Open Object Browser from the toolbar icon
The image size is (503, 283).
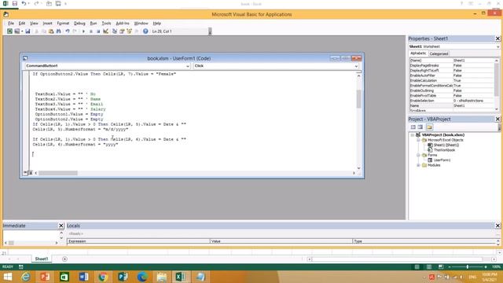[129, 31]
